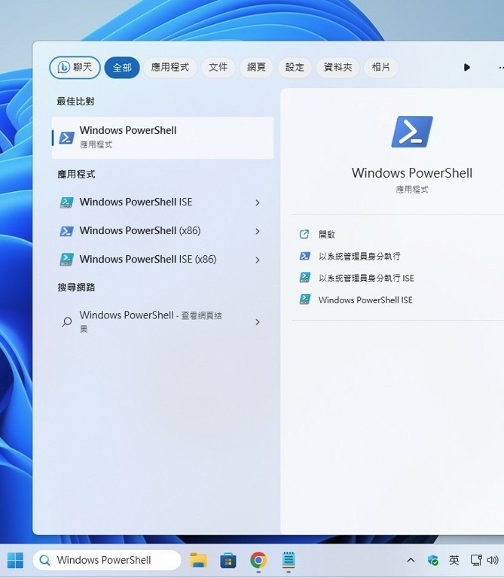Open Notepad from the taskbar
Screen dimensions: 504x578
[289, 560]
